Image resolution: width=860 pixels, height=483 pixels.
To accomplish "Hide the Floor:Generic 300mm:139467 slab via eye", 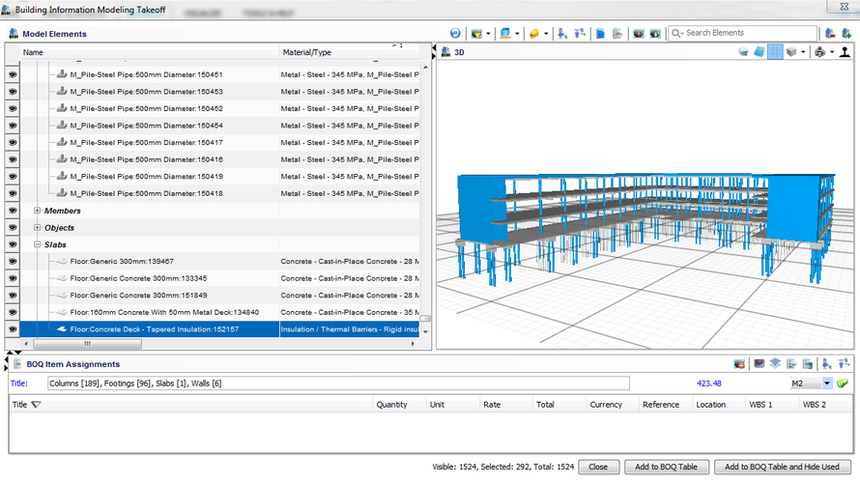I will coord(14,261).
